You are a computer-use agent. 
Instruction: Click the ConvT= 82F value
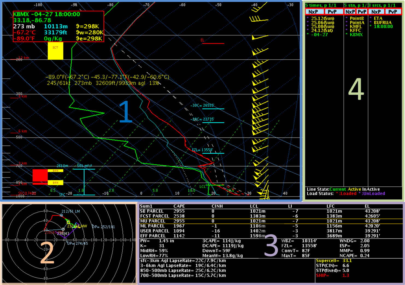coord(296,251)
